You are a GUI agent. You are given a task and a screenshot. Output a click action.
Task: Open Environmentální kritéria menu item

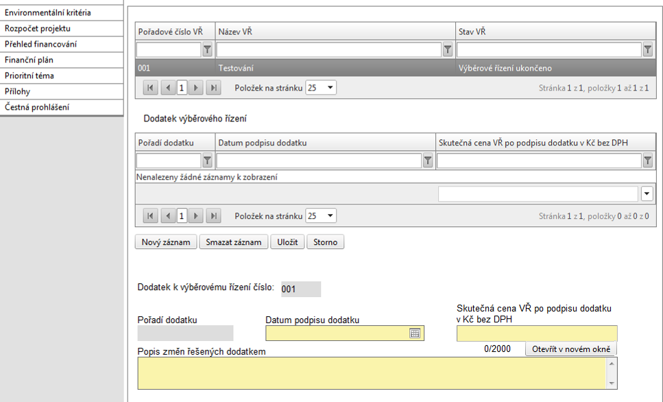pyautogui.click(x=62, y=13)
